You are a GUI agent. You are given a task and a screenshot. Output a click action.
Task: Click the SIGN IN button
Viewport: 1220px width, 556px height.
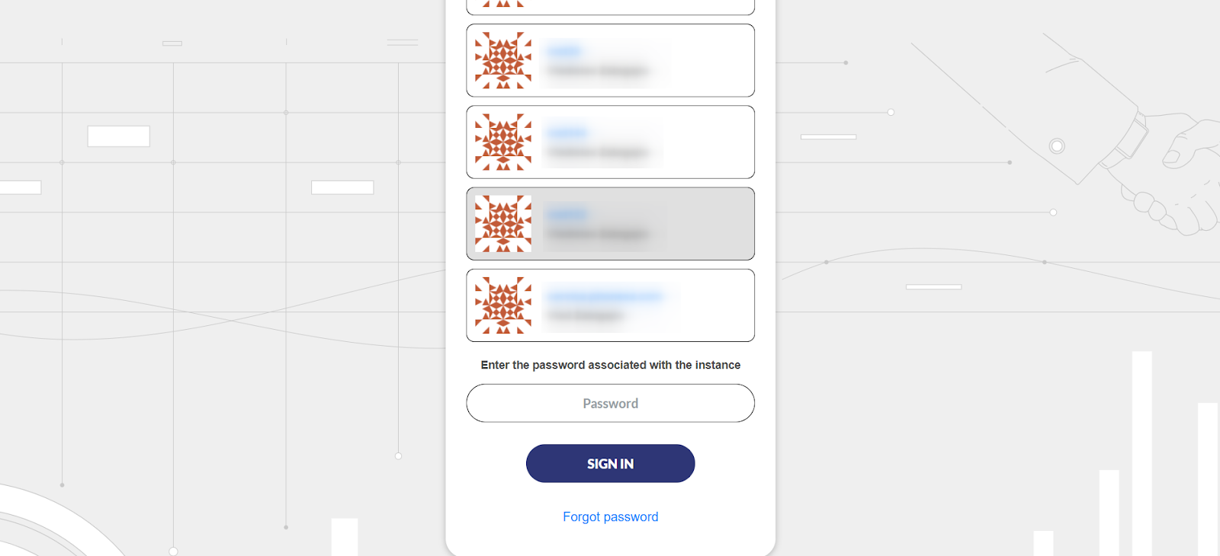611,463
